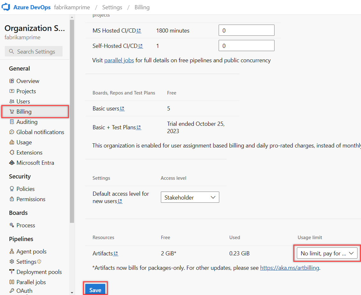Screen dimensions: 361x295
Task: Go to Settings via the breadcrumb
Action: click(x=112, y=7)
